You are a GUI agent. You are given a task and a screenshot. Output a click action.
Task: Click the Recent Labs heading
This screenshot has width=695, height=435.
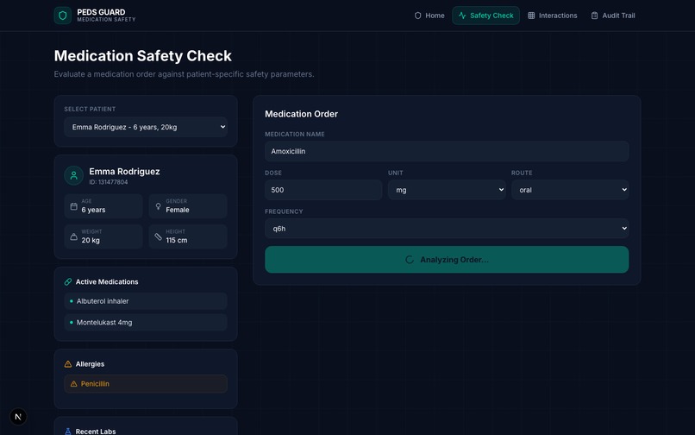[x=96, y=432]
